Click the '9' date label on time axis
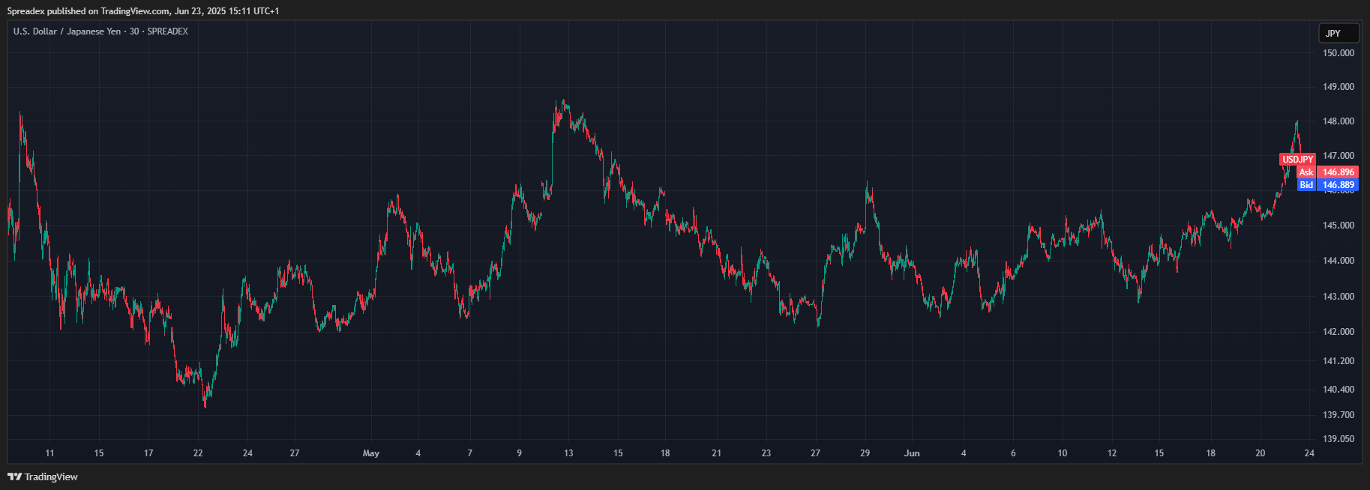This screenshot has width=1370, height=490. coord(519,453)
